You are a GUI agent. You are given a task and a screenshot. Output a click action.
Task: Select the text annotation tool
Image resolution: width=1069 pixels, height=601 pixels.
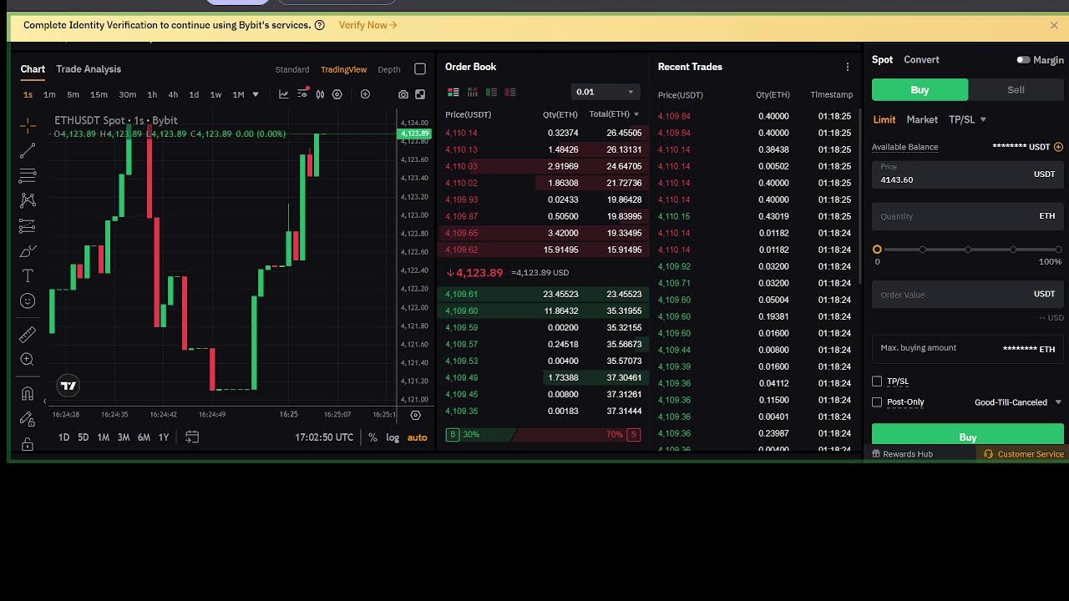coord(28,275)
